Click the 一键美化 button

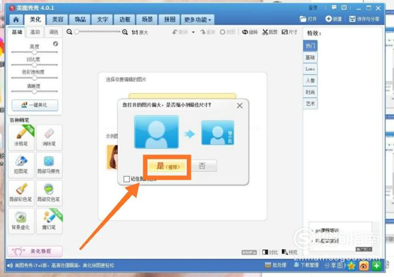point(35,105)
